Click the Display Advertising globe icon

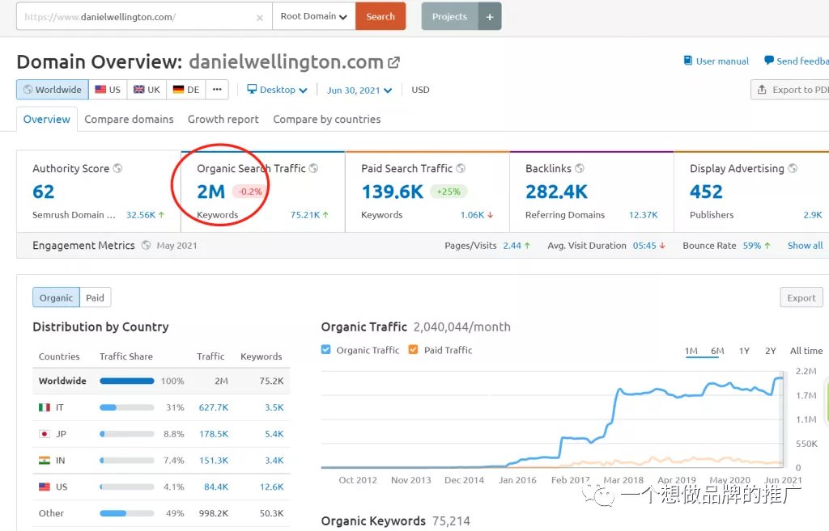click(793, 168)
